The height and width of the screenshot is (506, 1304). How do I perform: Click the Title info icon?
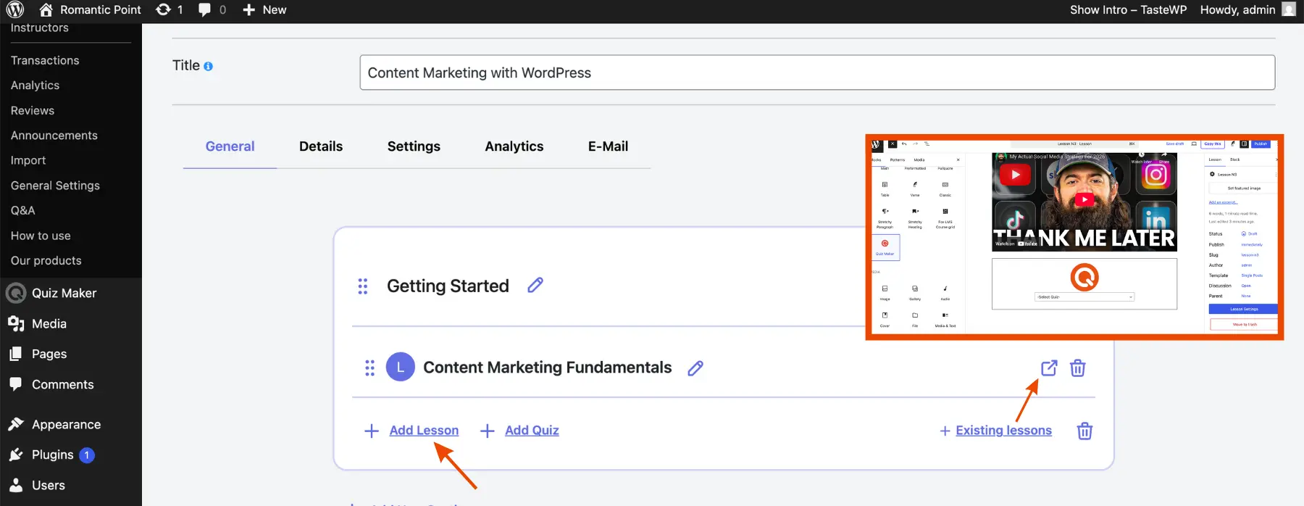click(209, 67)
